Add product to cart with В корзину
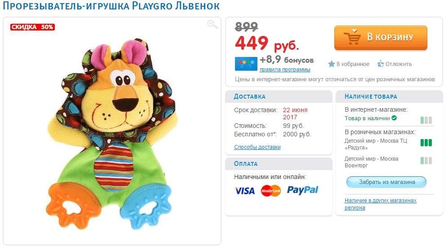This screenshot has width=448, height=249. 381,38
